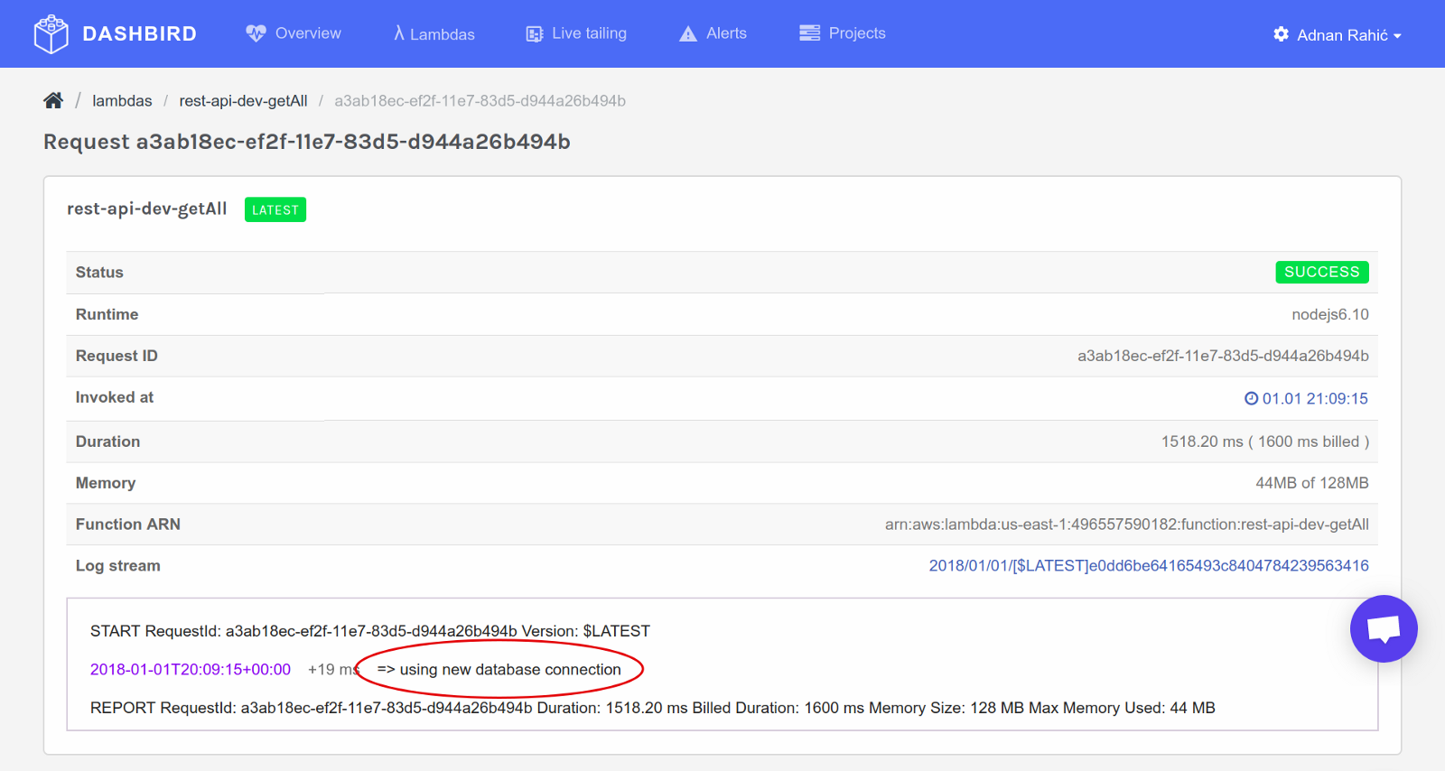The height and width of the screenshot is (771, 1445).
Task: Click the Dashbird cube logo icon
Action: click(51, 34)
